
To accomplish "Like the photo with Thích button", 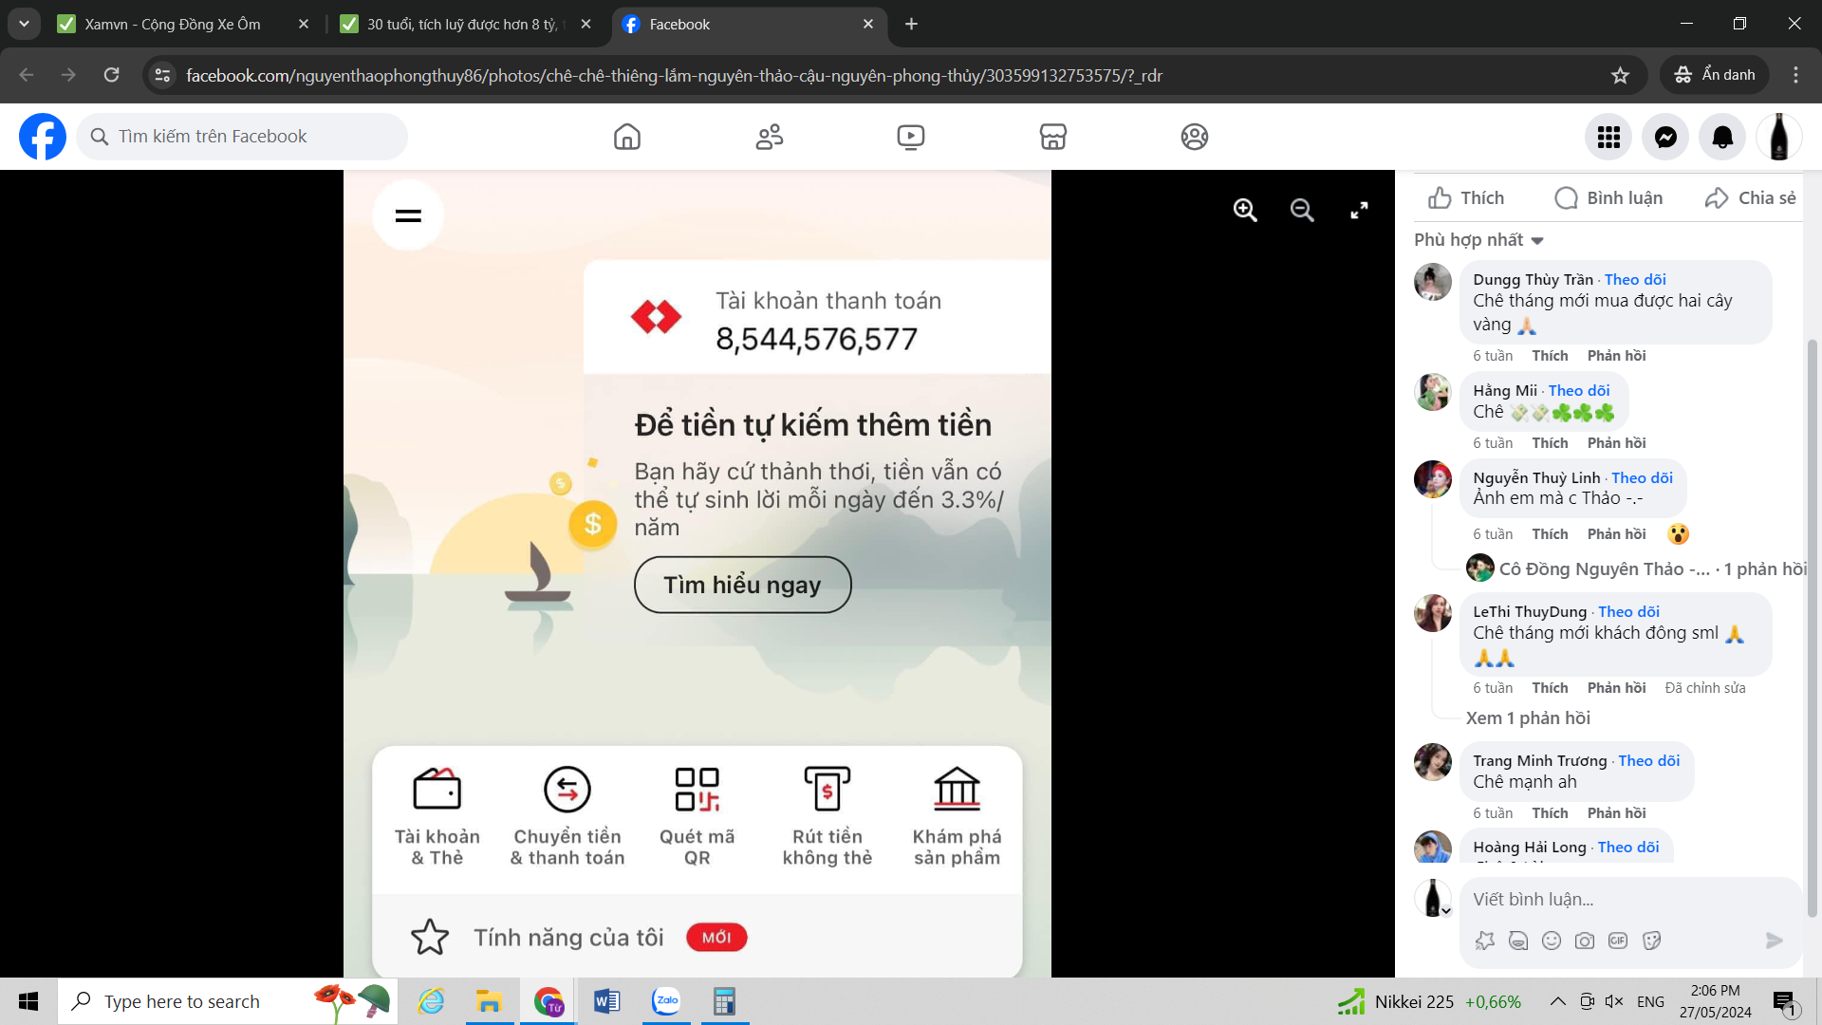I will tap(1466, 197).
